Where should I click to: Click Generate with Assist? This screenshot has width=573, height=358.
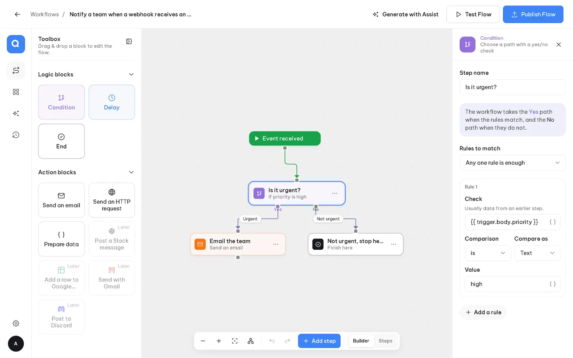406,14
